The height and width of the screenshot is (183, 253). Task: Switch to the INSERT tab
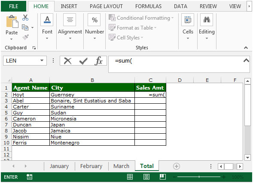tap(69, 6)
